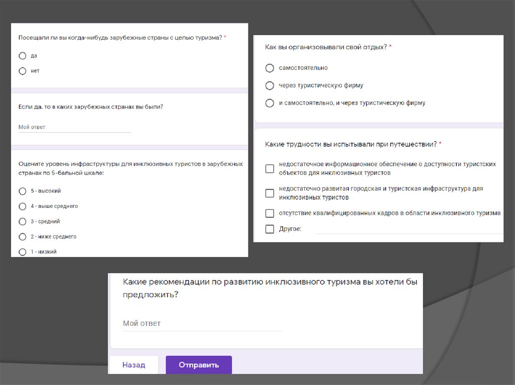
Task: Select the "да" radio button
Action: click(x=22, y=56)
